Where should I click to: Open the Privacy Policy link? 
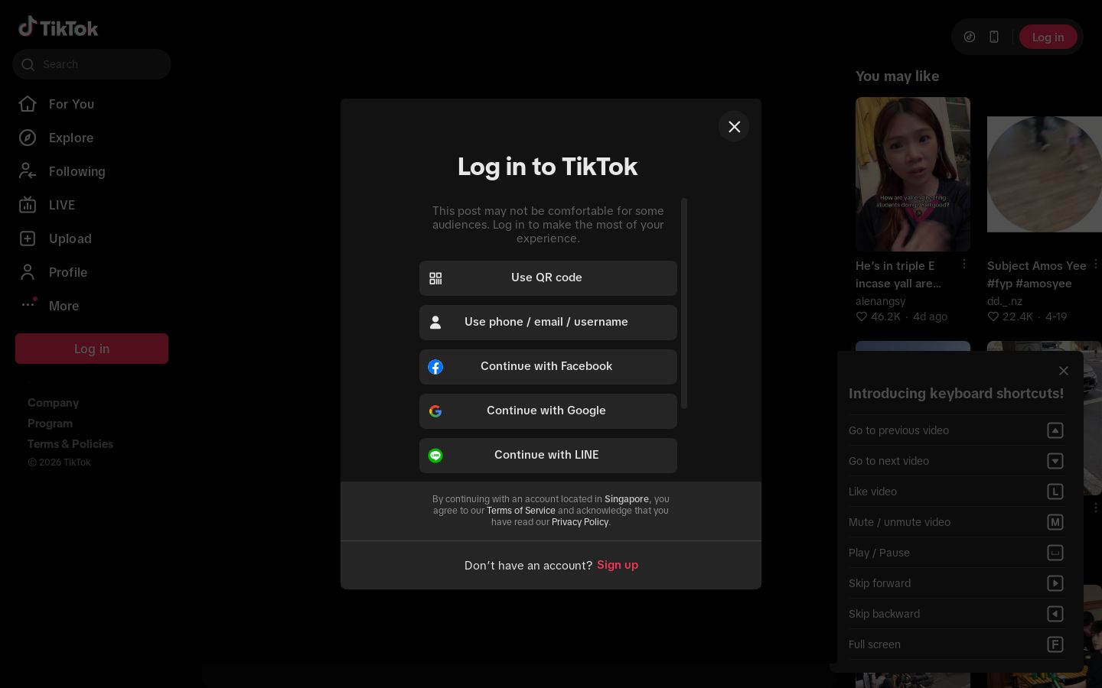click(x=580, y=522)
